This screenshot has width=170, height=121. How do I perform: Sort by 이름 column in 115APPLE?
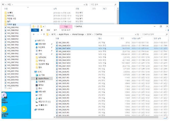pyautogui.click(x=57, y=39)
